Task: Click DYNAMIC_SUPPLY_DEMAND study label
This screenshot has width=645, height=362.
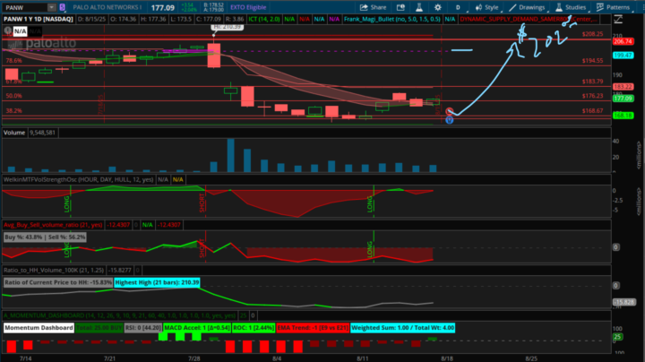Action: pyautogui.click(x=529, y=19)
